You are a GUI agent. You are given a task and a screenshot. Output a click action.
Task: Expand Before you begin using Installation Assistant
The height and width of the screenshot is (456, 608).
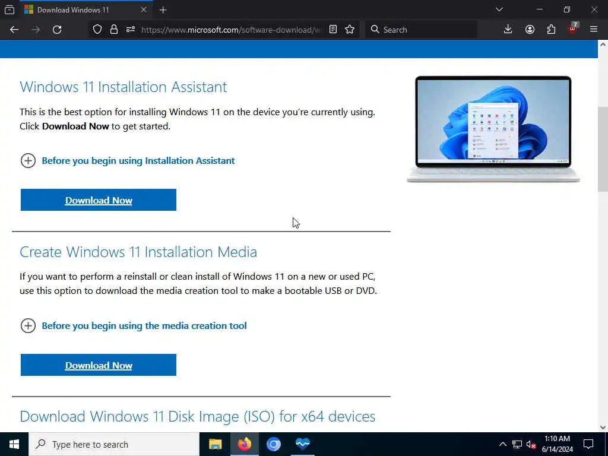pos(128,160)
